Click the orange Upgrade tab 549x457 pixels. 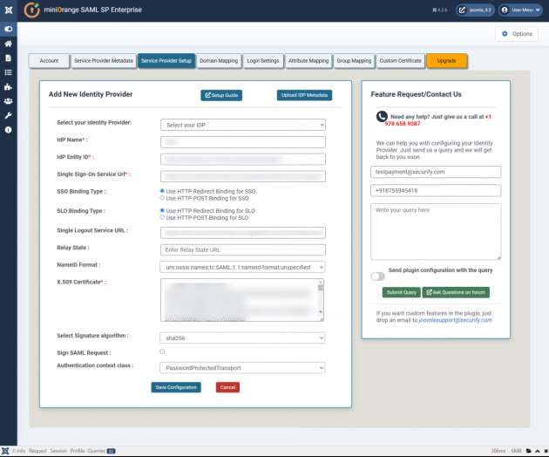coord(447,61)
